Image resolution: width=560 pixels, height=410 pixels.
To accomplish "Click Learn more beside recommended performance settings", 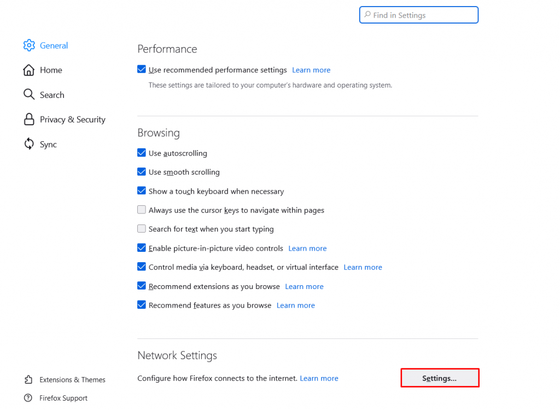I will point(311,70).
